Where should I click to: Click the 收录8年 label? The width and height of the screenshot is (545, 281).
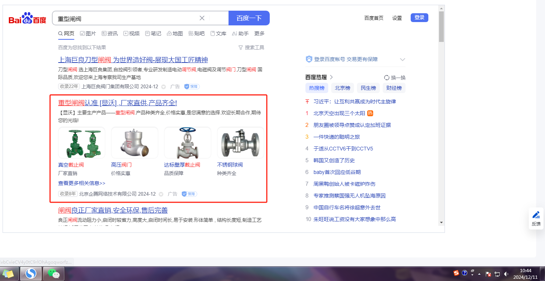coord(68,194)
